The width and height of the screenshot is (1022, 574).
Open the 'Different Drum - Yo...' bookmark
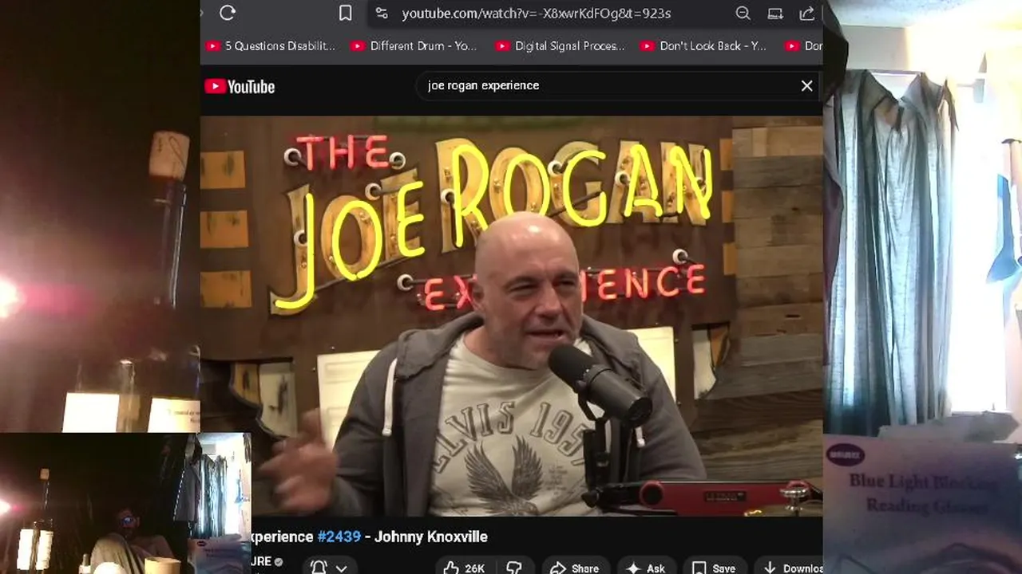click(x=414, y=46)
